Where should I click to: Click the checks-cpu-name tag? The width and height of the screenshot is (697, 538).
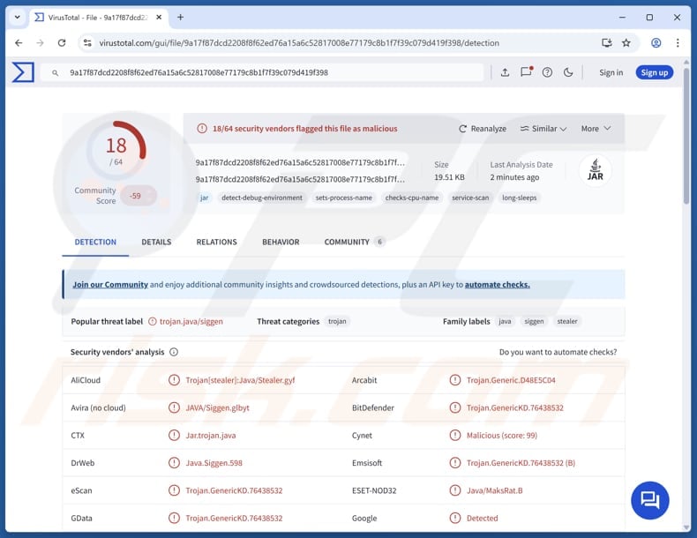412,198
